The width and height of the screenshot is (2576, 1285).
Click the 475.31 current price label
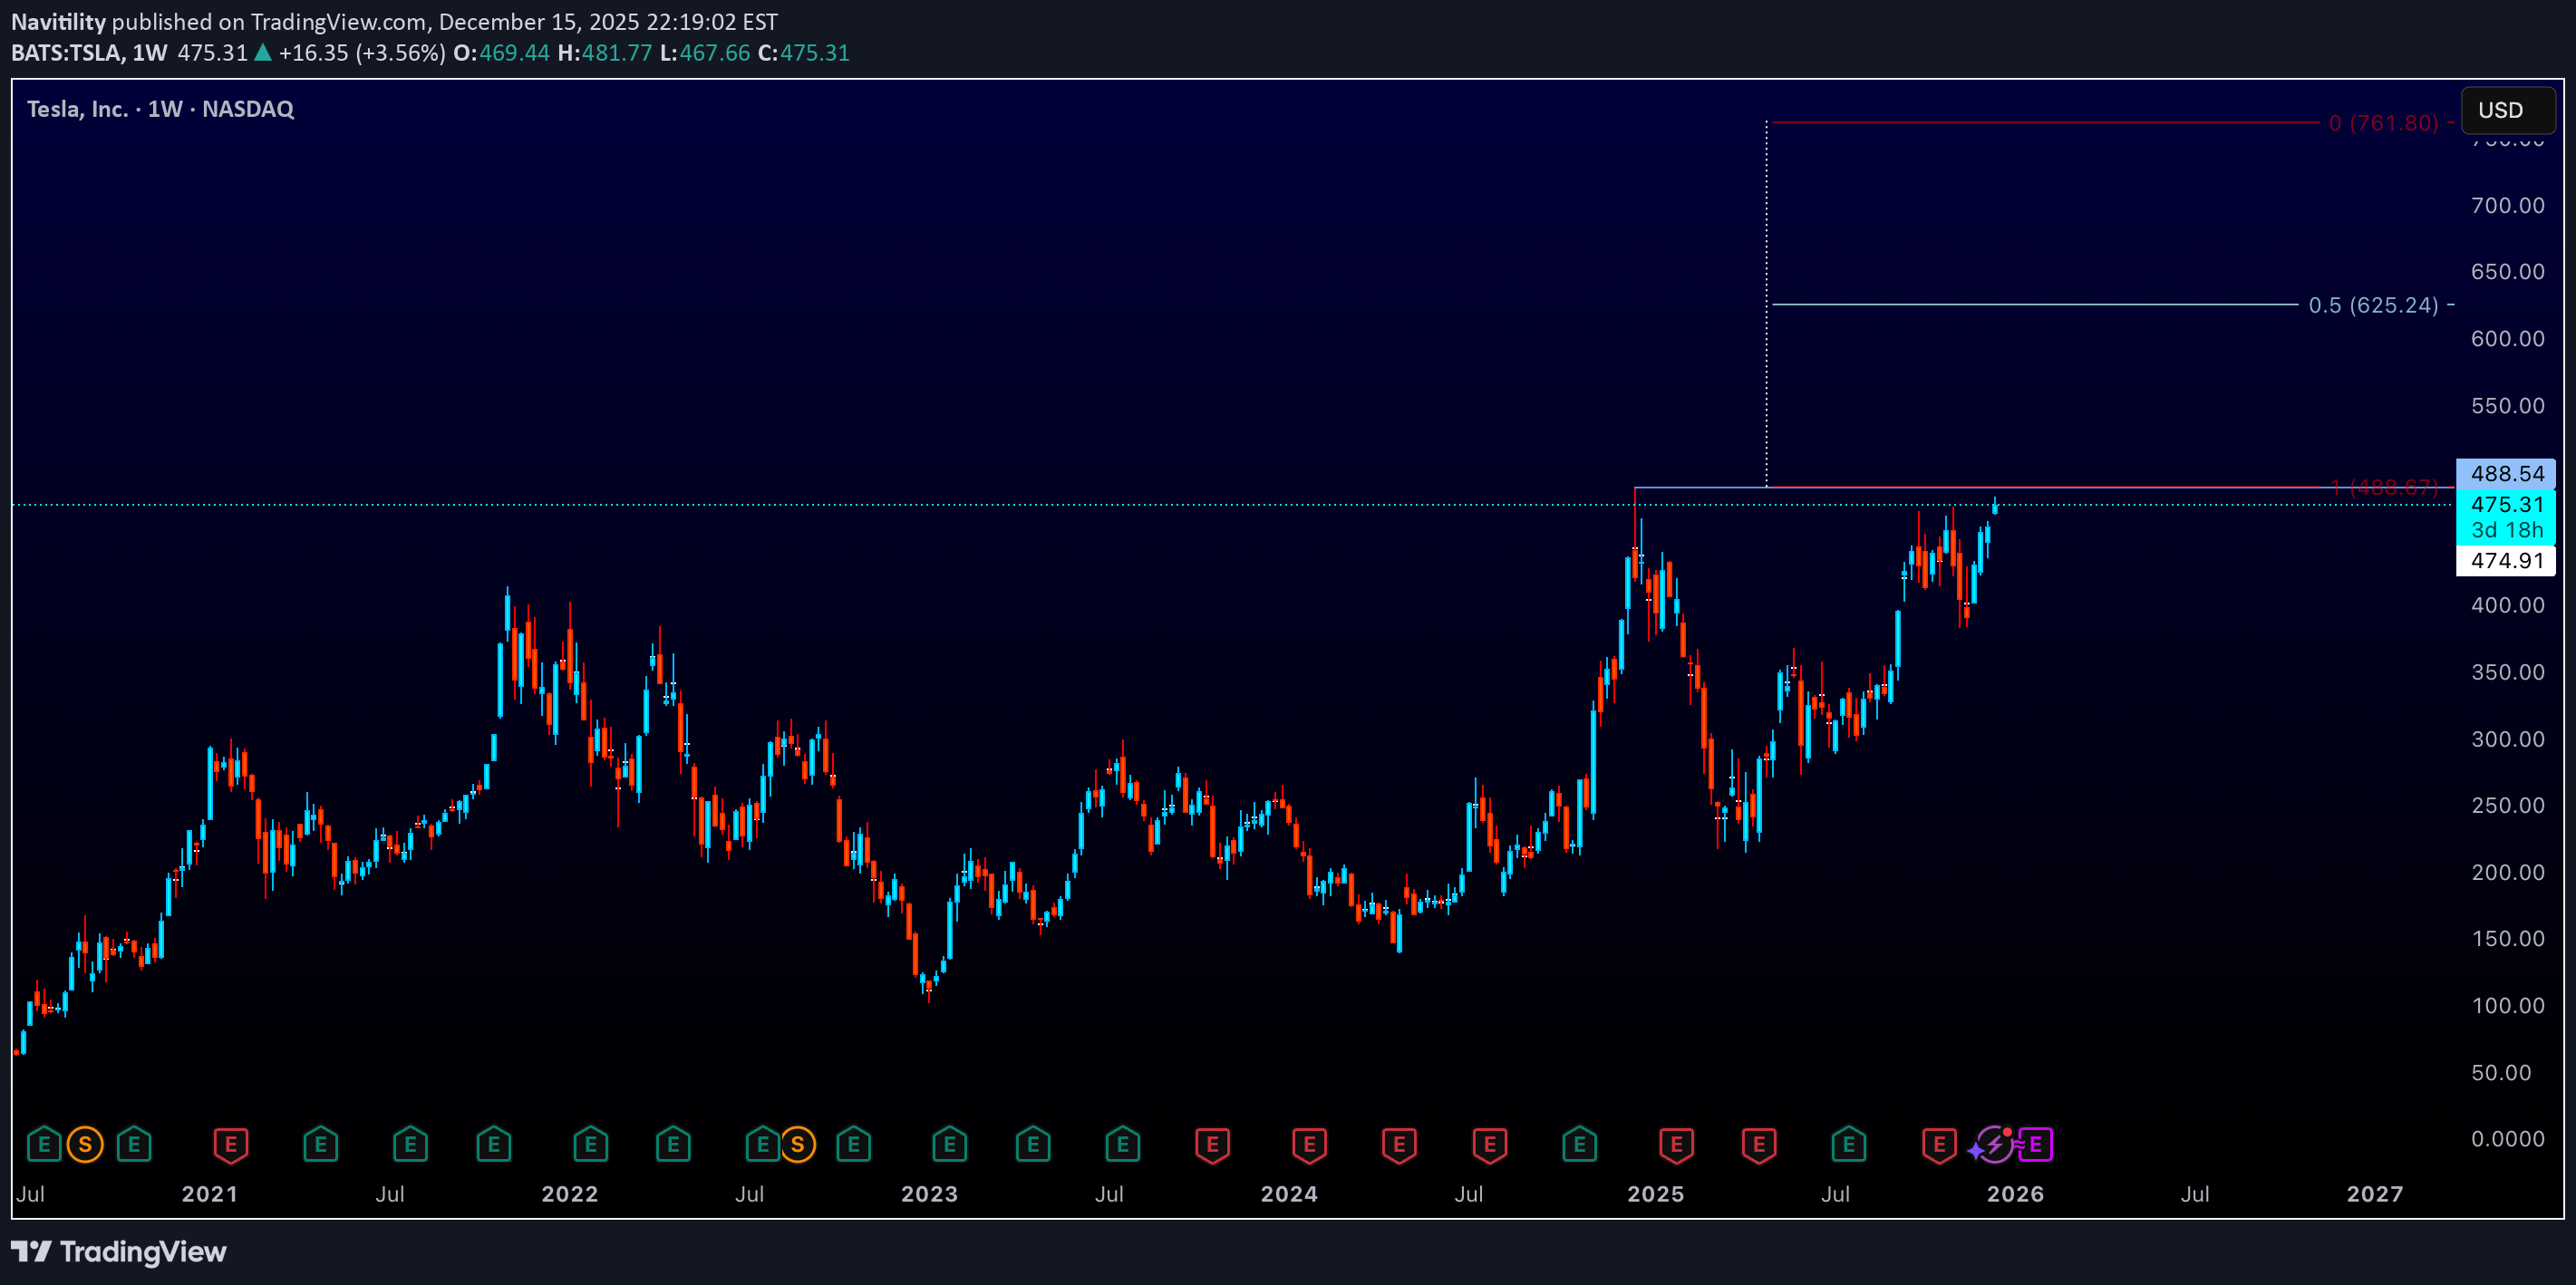pyautogui.click(x=2506, y=504)
